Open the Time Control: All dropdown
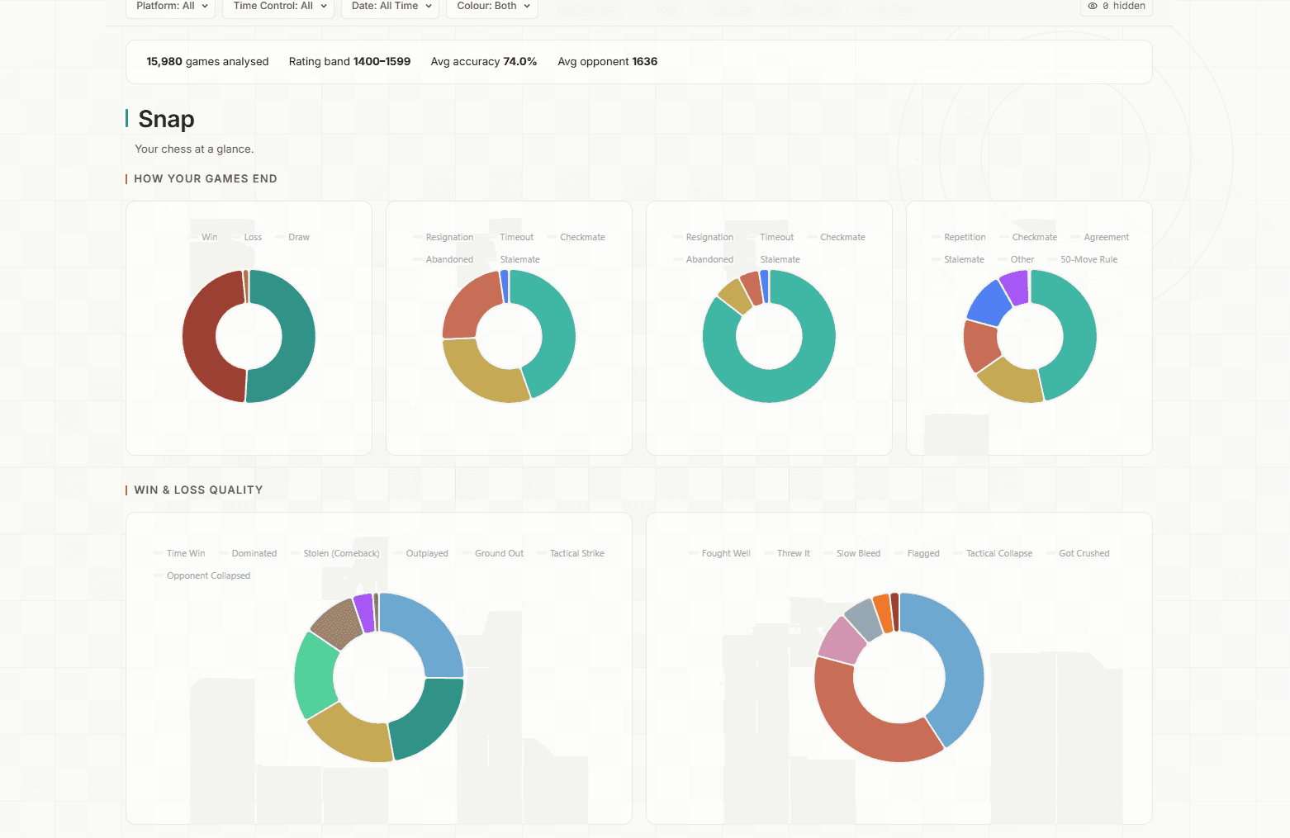The height and width of the screenshot is (838, 1290). (x=279, y=7)
